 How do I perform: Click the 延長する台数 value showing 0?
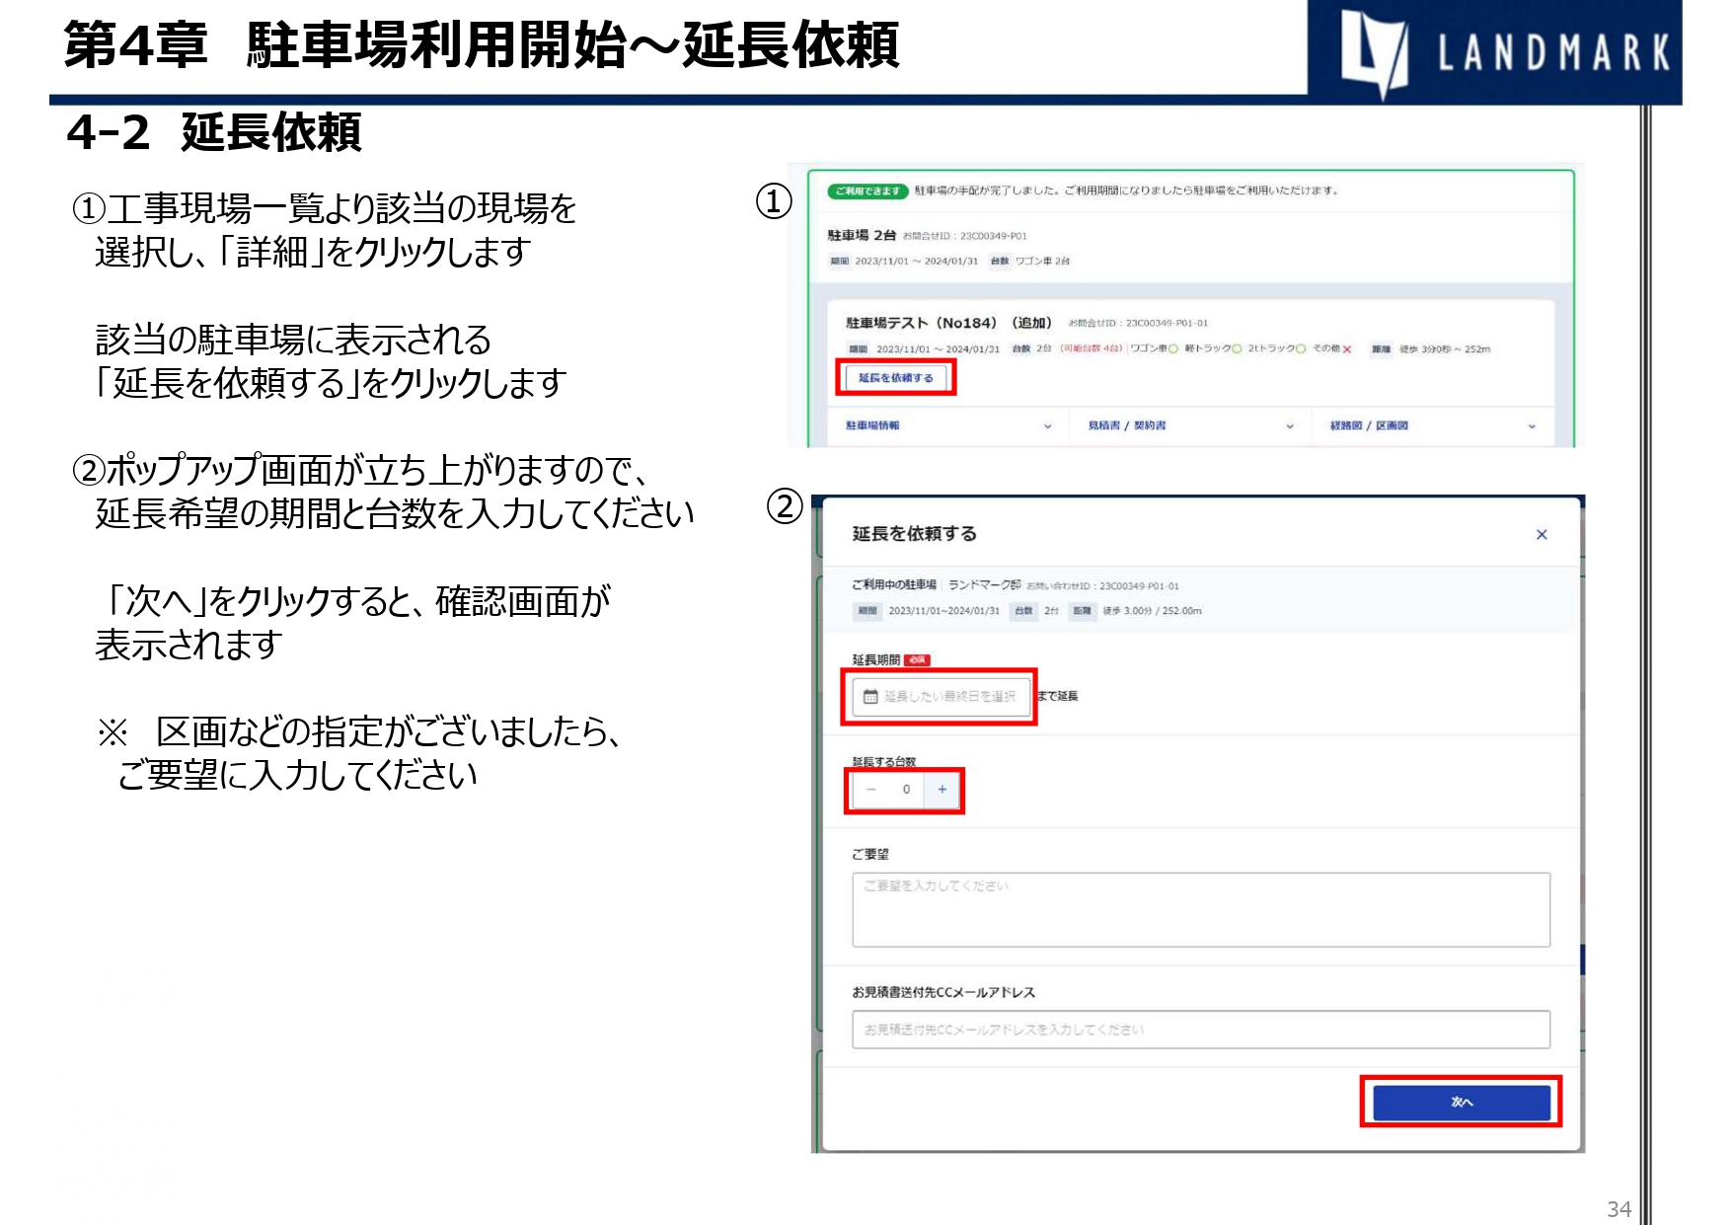906,790
